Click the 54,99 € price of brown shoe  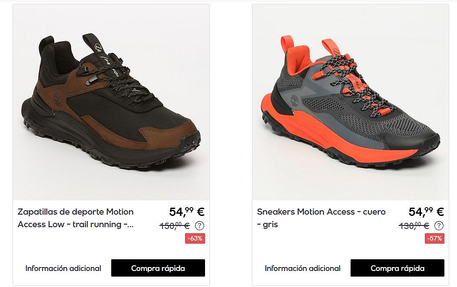(187, 212)
